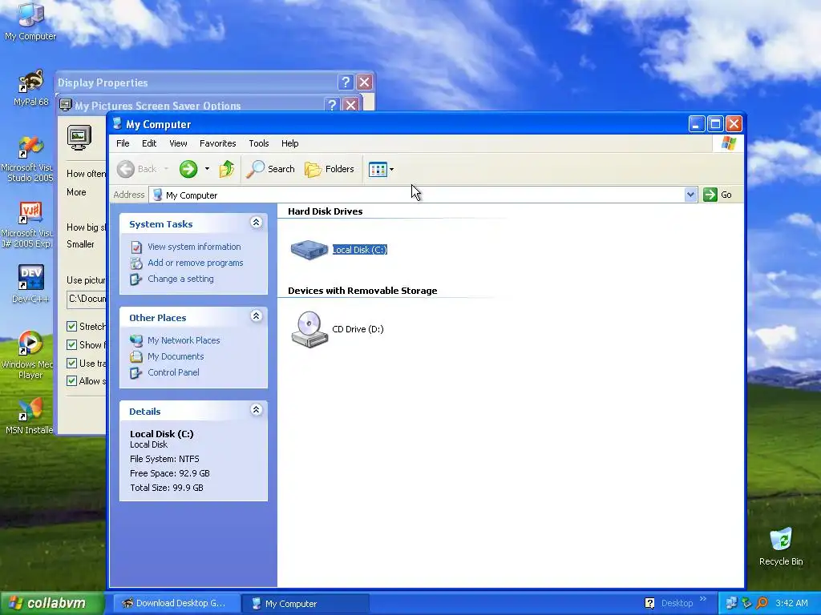Open the Help menu

pyautogui.click(x=289, y=143)
